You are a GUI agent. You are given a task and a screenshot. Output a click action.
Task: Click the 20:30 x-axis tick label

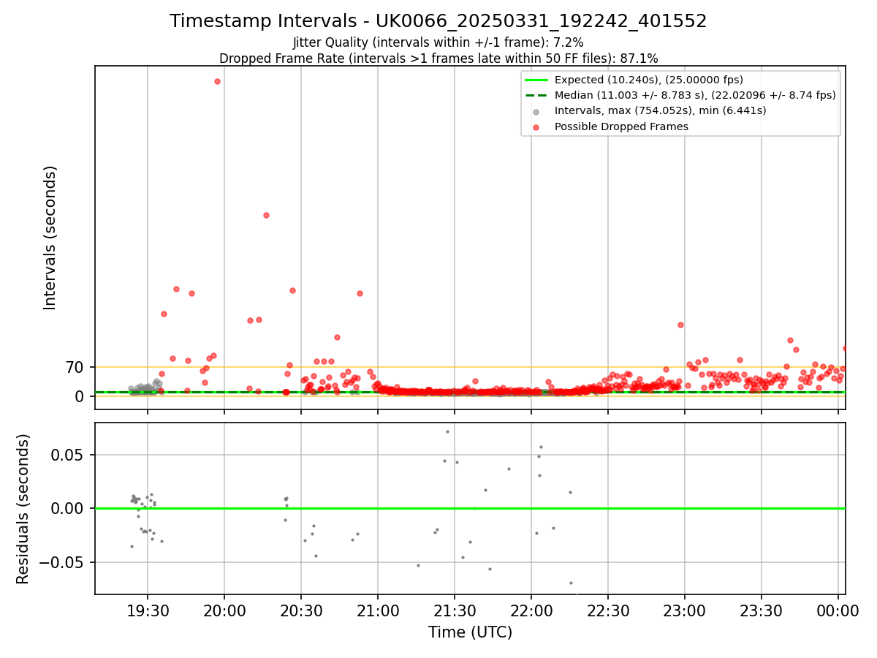tap(301, 611)
